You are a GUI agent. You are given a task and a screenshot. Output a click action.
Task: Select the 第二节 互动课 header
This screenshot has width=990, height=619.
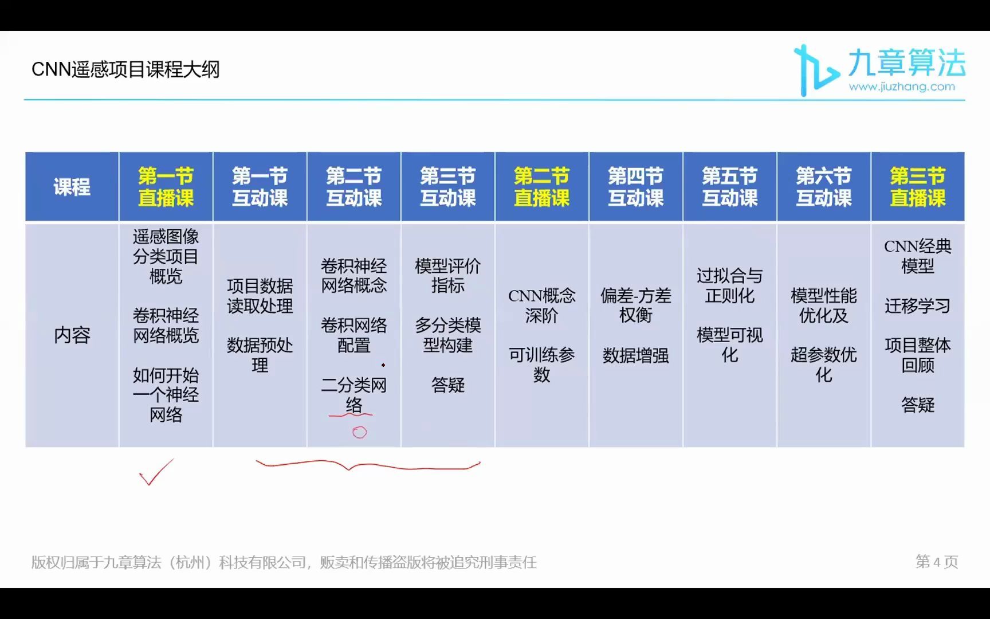click(353, 187)
